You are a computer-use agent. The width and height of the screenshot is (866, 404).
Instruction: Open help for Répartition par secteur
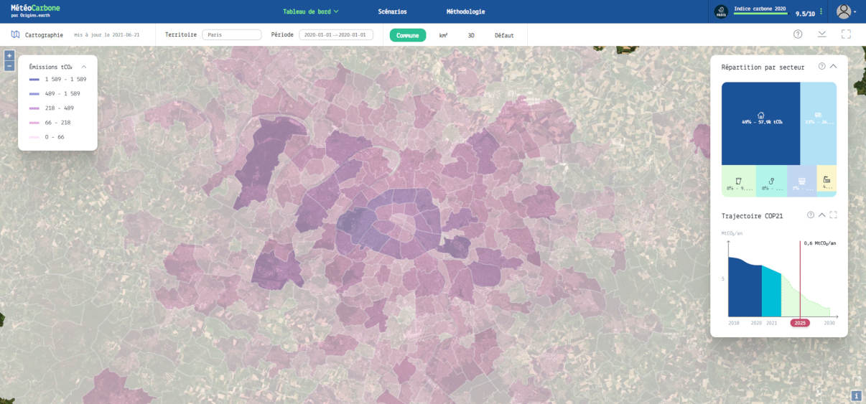point(821,67)
